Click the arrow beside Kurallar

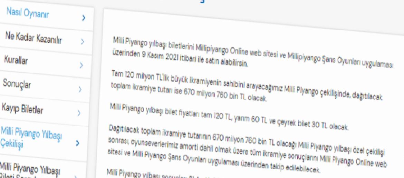point(81,65)
